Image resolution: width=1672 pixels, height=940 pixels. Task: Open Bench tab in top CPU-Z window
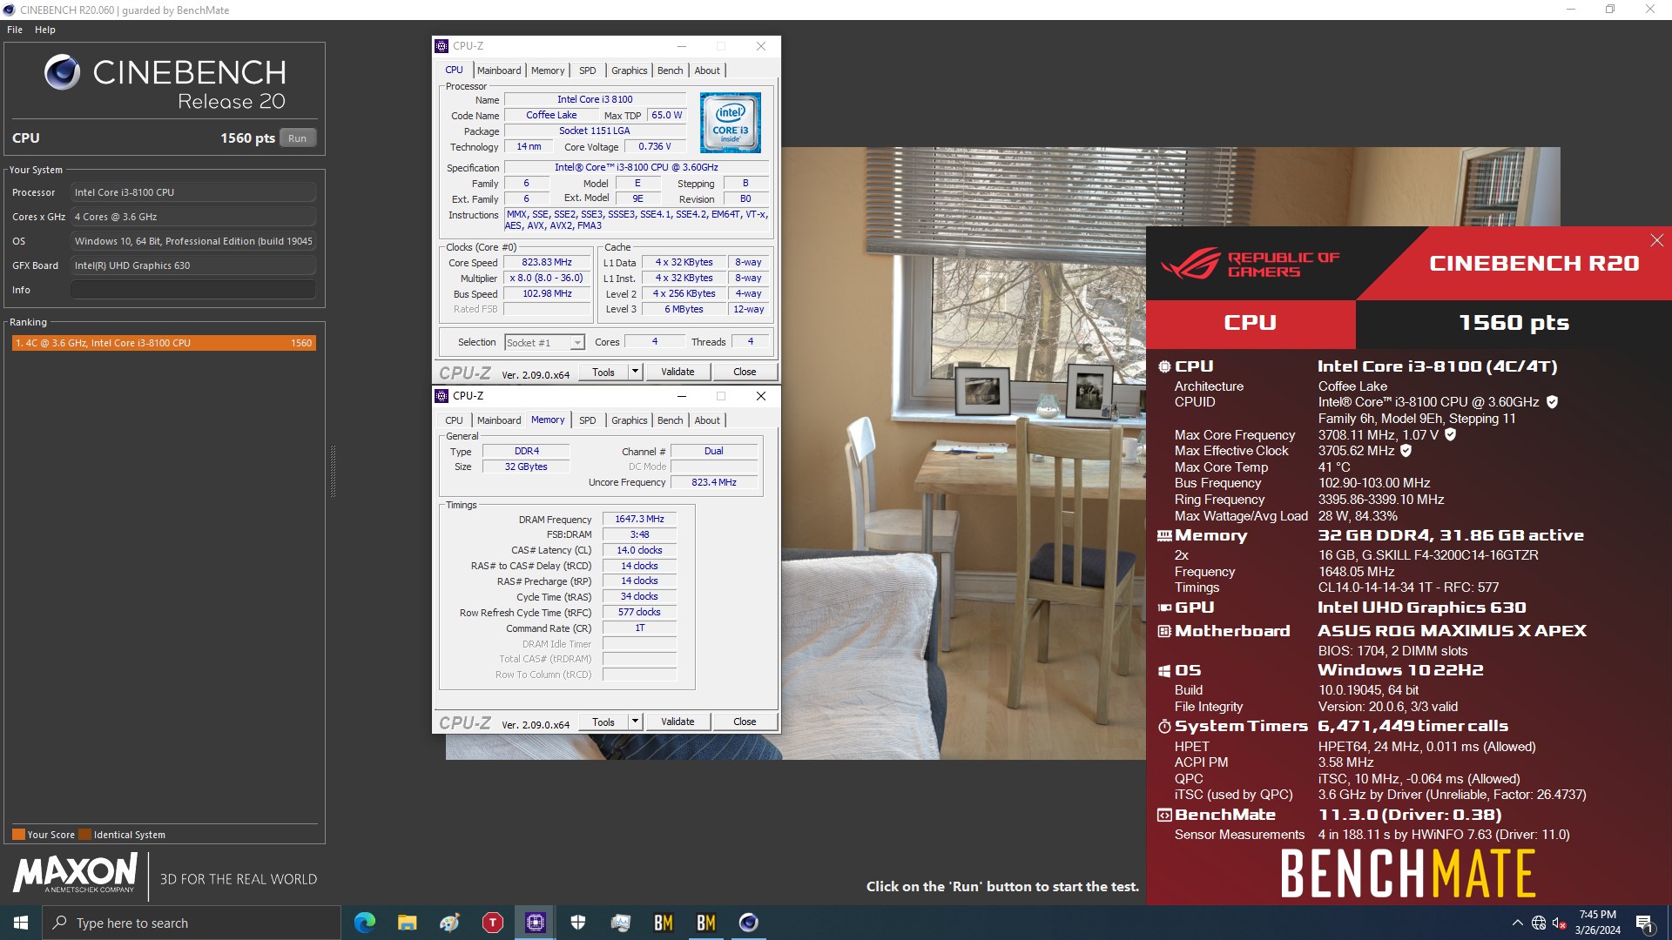670,70
